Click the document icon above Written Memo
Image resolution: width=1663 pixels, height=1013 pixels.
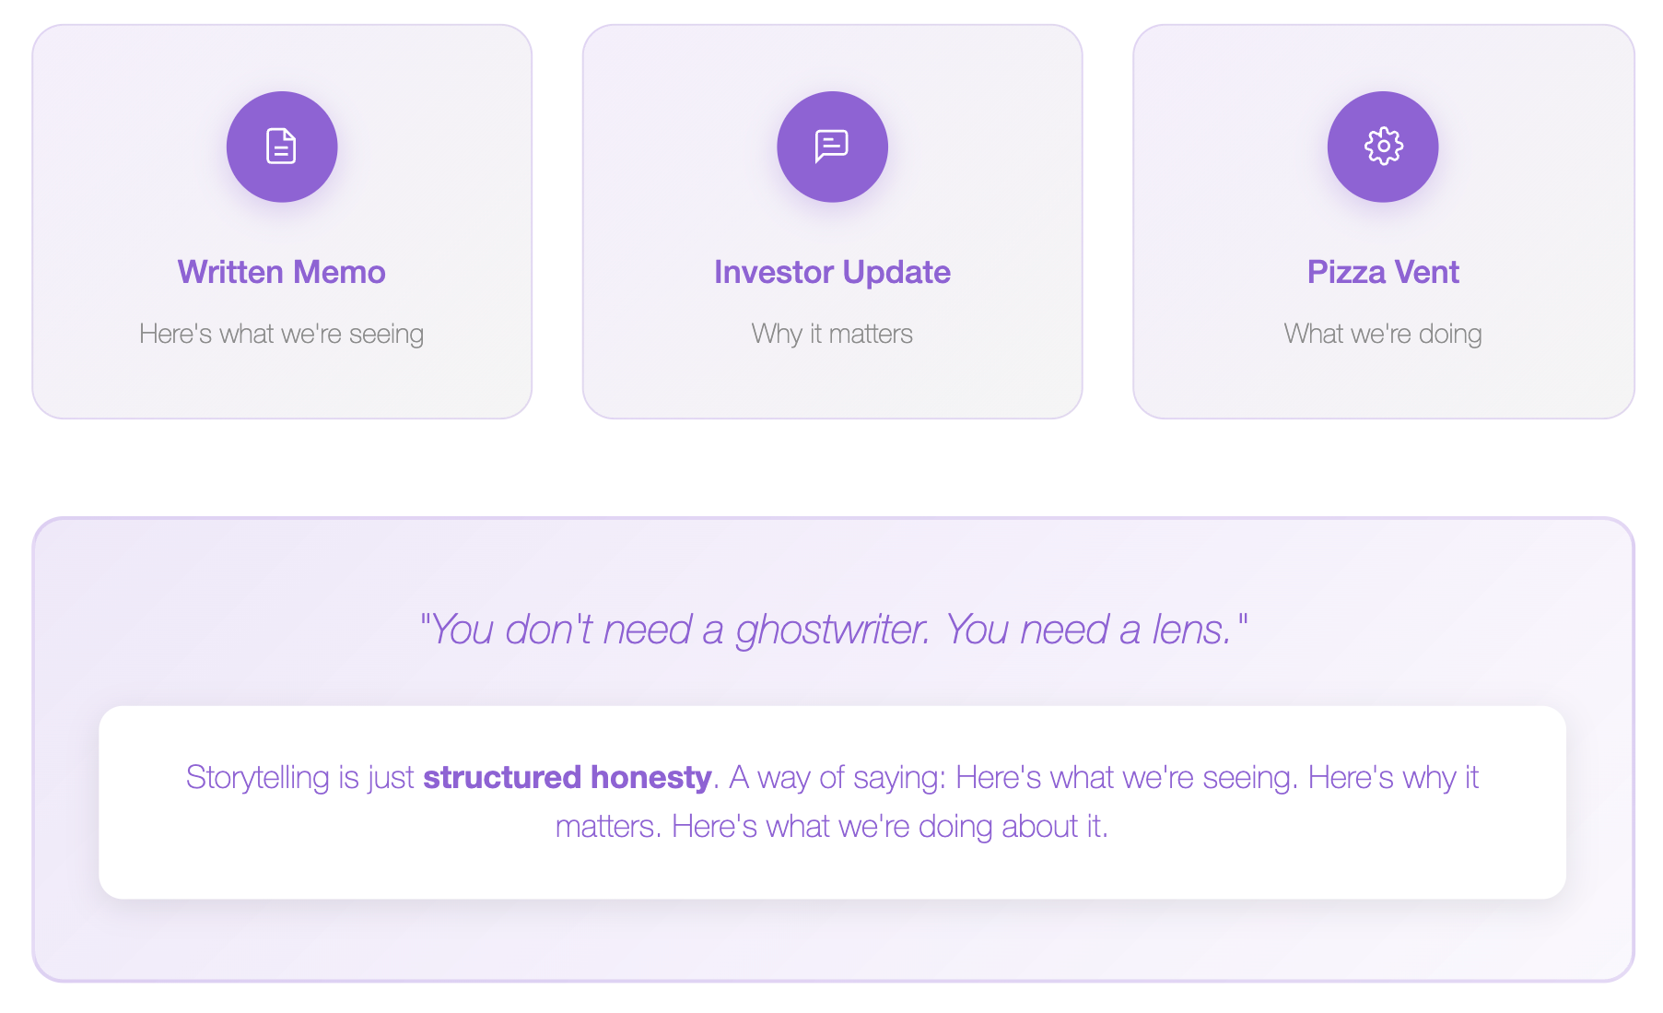coord(281,147)
